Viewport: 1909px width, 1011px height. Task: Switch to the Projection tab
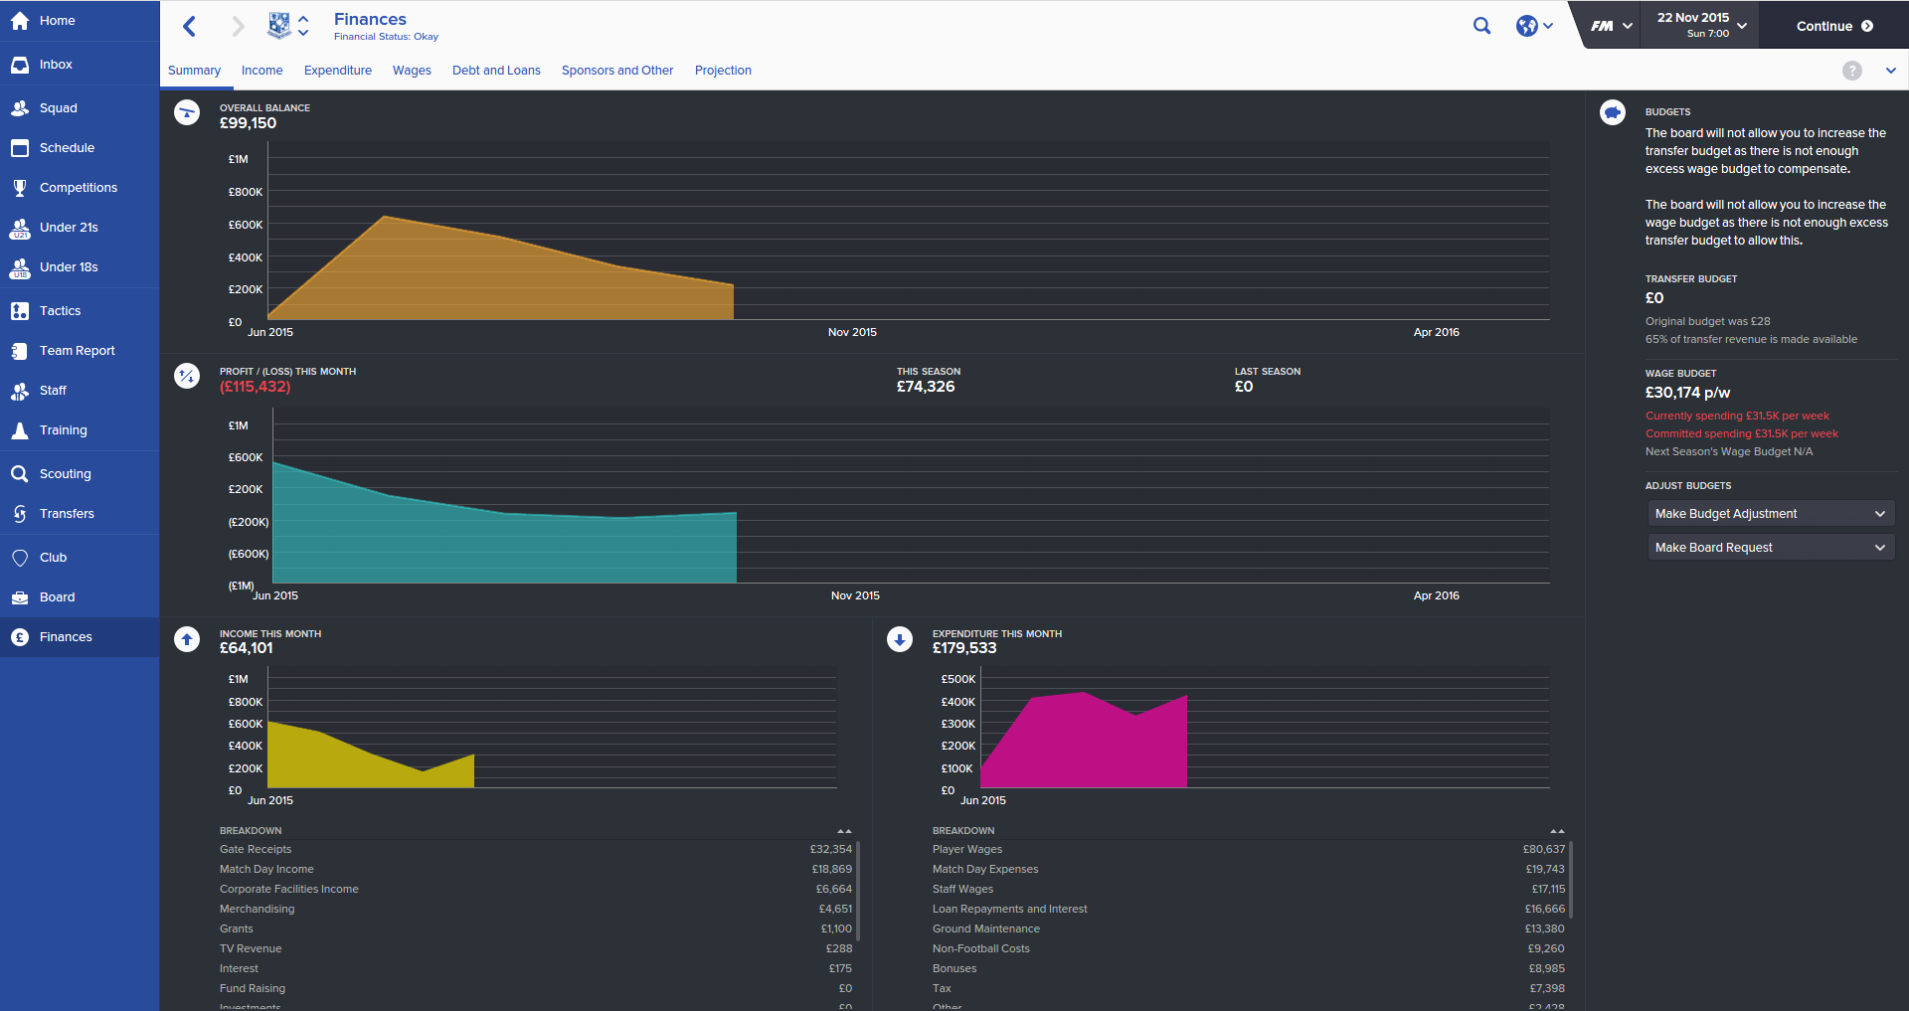tap(723, 71)
